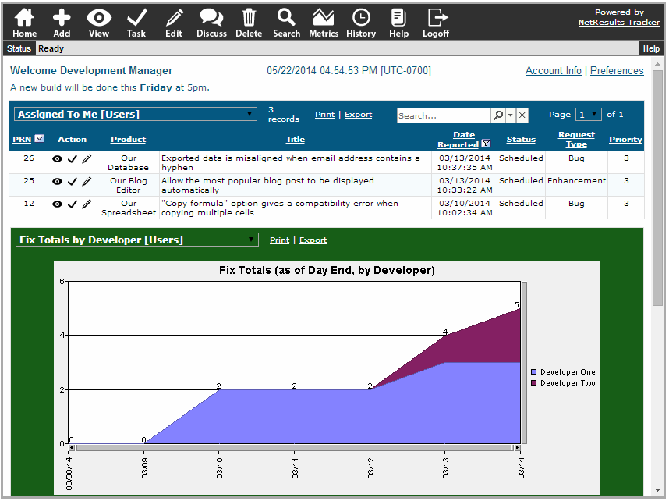The image size is (669, 501).
Task: Click the chart horizontal scrollbar track
Action: 295,448
